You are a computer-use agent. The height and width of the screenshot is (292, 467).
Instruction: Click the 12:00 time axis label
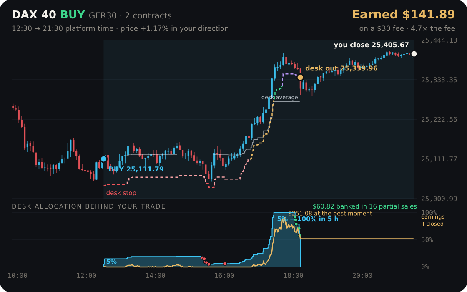[86, 276]
